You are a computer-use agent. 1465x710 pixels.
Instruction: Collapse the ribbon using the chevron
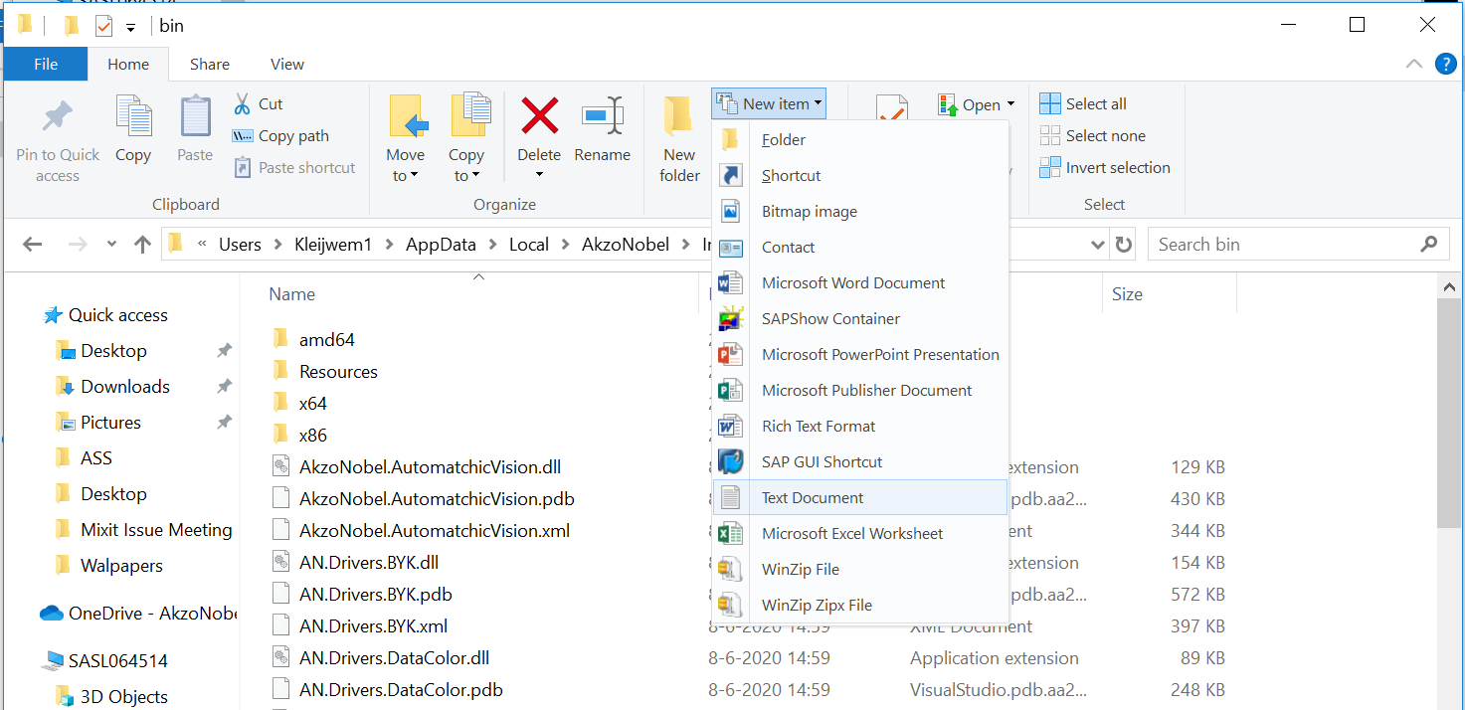pyautogui.click(x=1413, y=64)
